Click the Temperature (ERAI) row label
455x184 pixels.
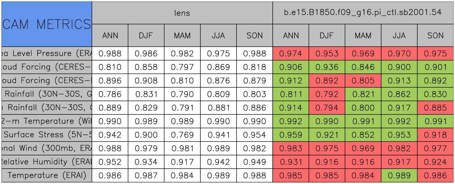pos(47,175)
